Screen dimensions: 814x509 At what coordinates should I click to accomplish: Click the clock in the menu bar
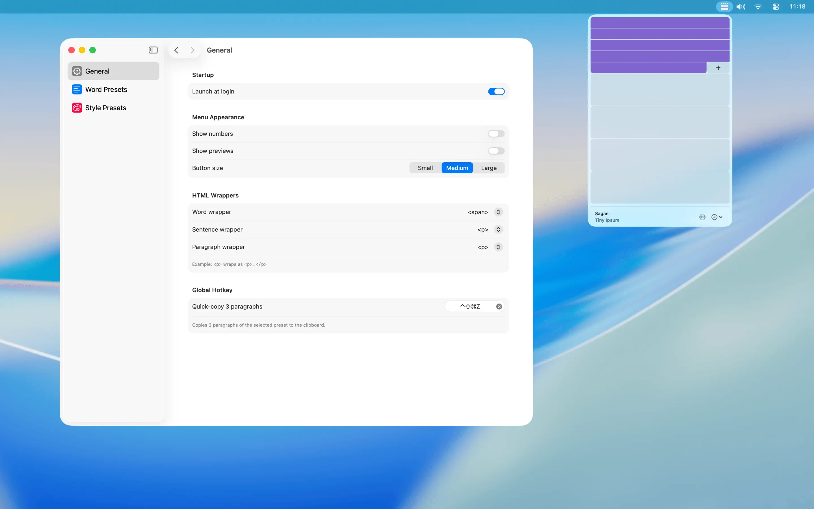click(797, 7)
